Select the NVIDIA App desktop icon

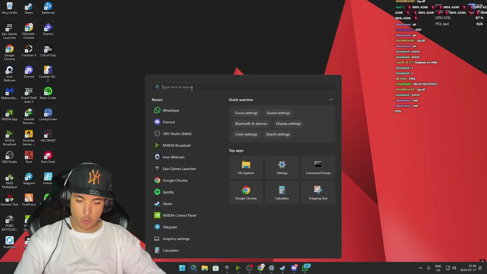tap(10, 115)
